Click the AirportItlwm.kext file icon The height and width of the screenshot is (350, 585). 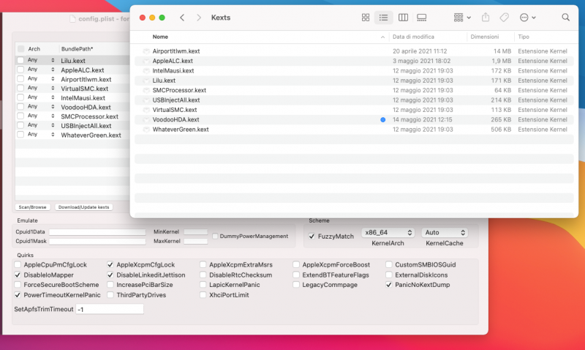pyautogui.click(x=146, y=51)
